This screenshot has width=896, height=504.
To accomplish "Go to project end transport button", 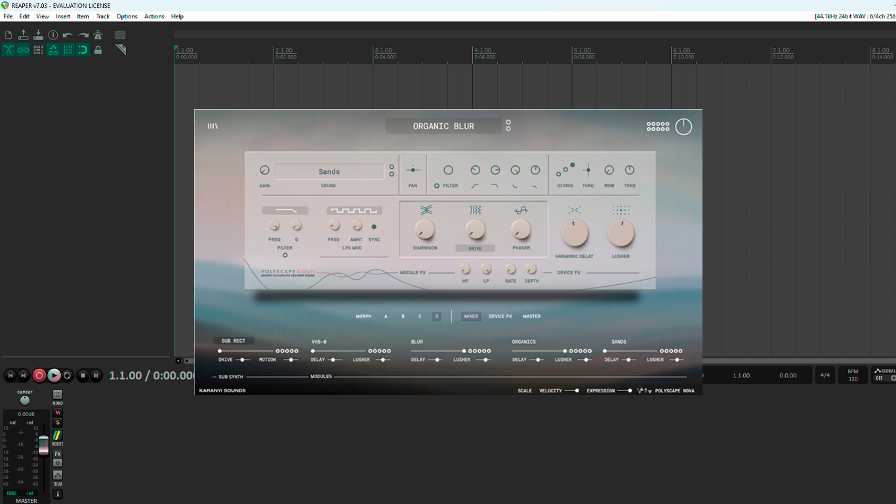I will (x=23, y=375).
